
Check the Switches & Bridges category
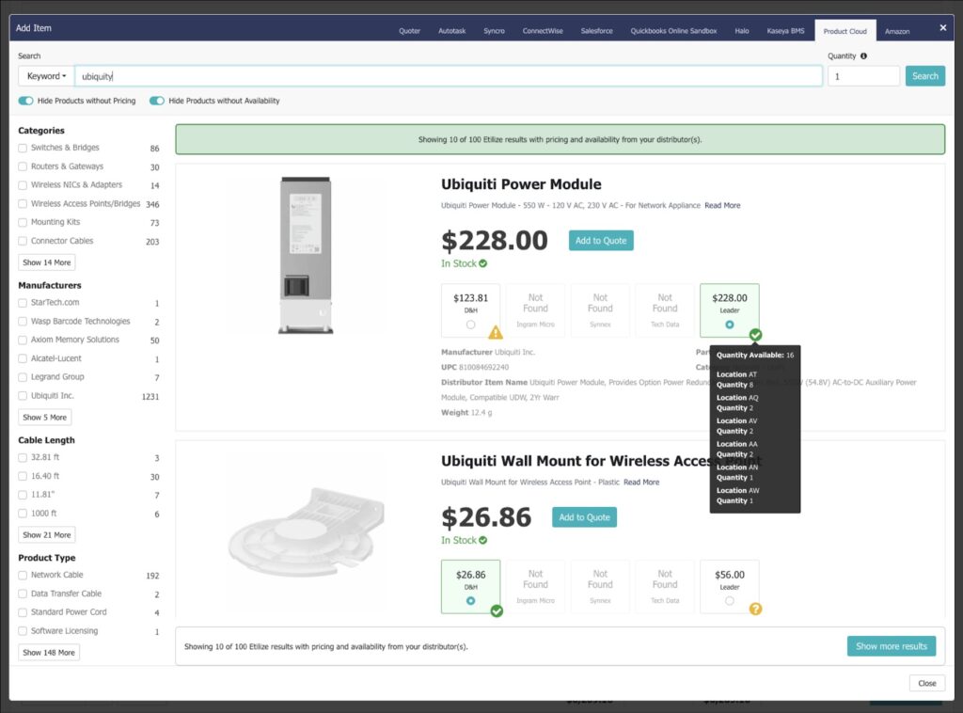(23, 148)
